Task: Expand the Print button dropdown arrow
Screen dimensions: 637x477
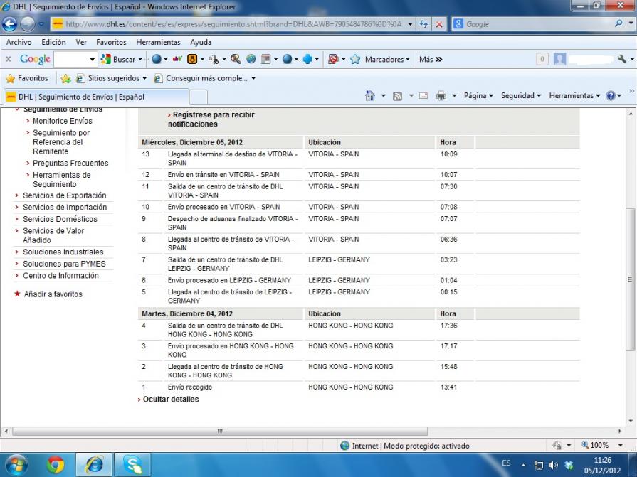Action: (454, 96)
